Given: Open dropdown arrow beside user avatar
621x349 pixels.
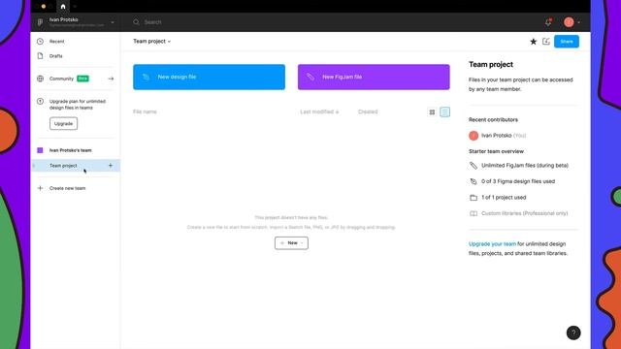Looking at the screenshot, I should pos(579,22).
